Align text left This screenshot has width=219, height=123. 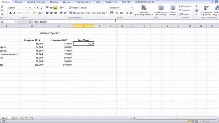[x=47, y=13]
